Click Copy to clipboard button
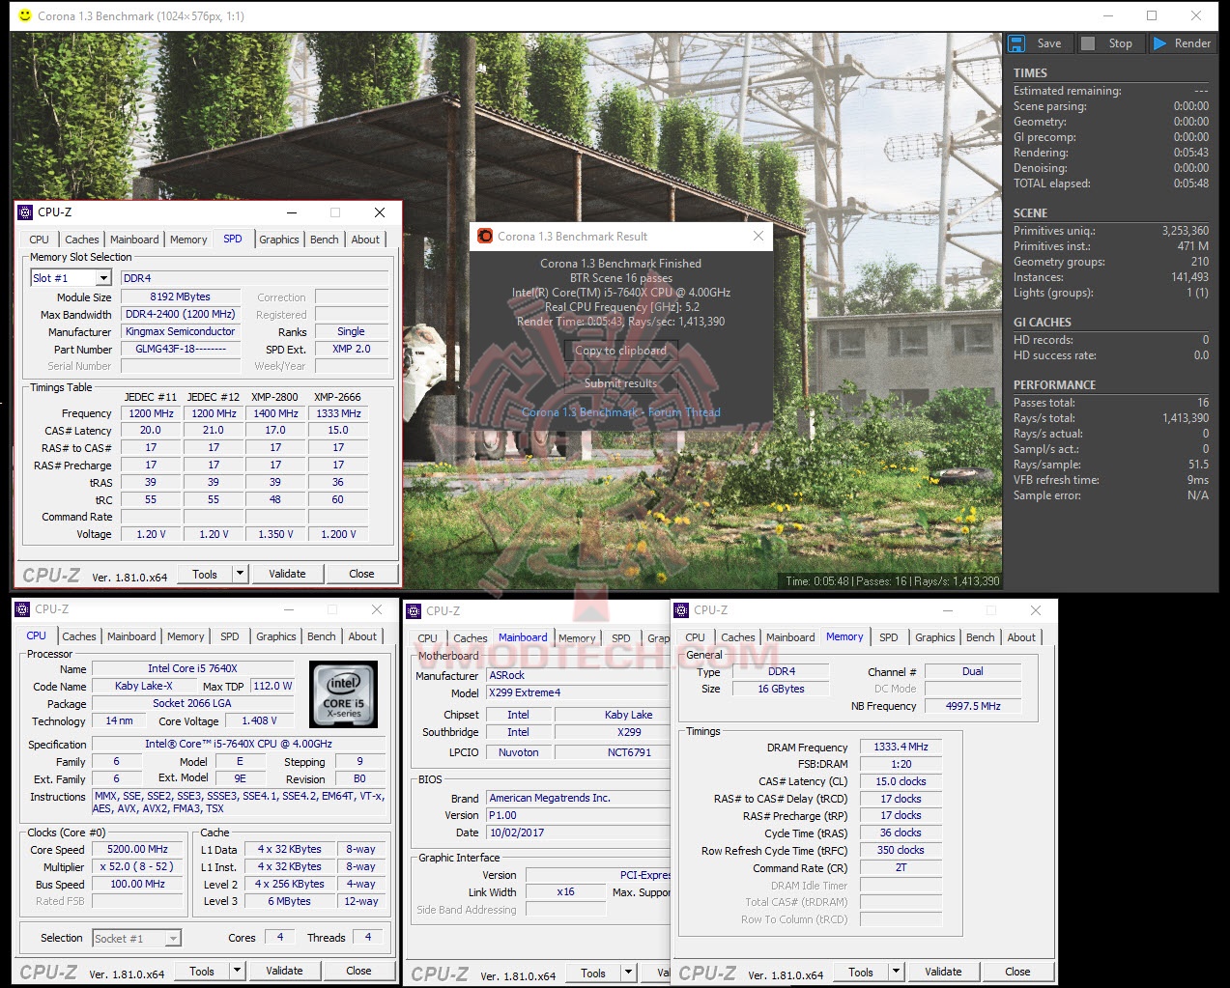 pyautogui.click(x=620, y=351)
